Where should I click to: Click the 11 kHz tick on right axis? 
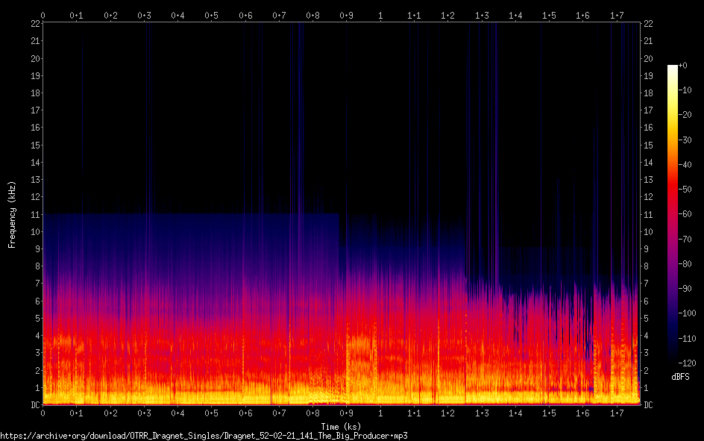coord(648,215)
